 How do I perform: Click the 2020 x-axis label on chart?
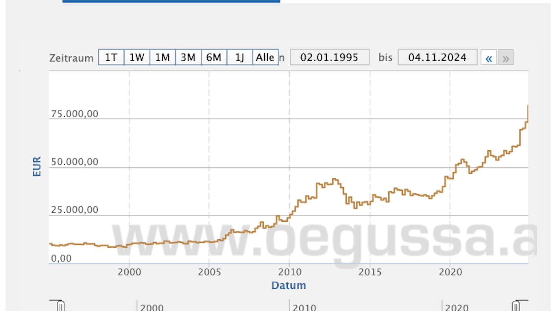tap(450, 272)
